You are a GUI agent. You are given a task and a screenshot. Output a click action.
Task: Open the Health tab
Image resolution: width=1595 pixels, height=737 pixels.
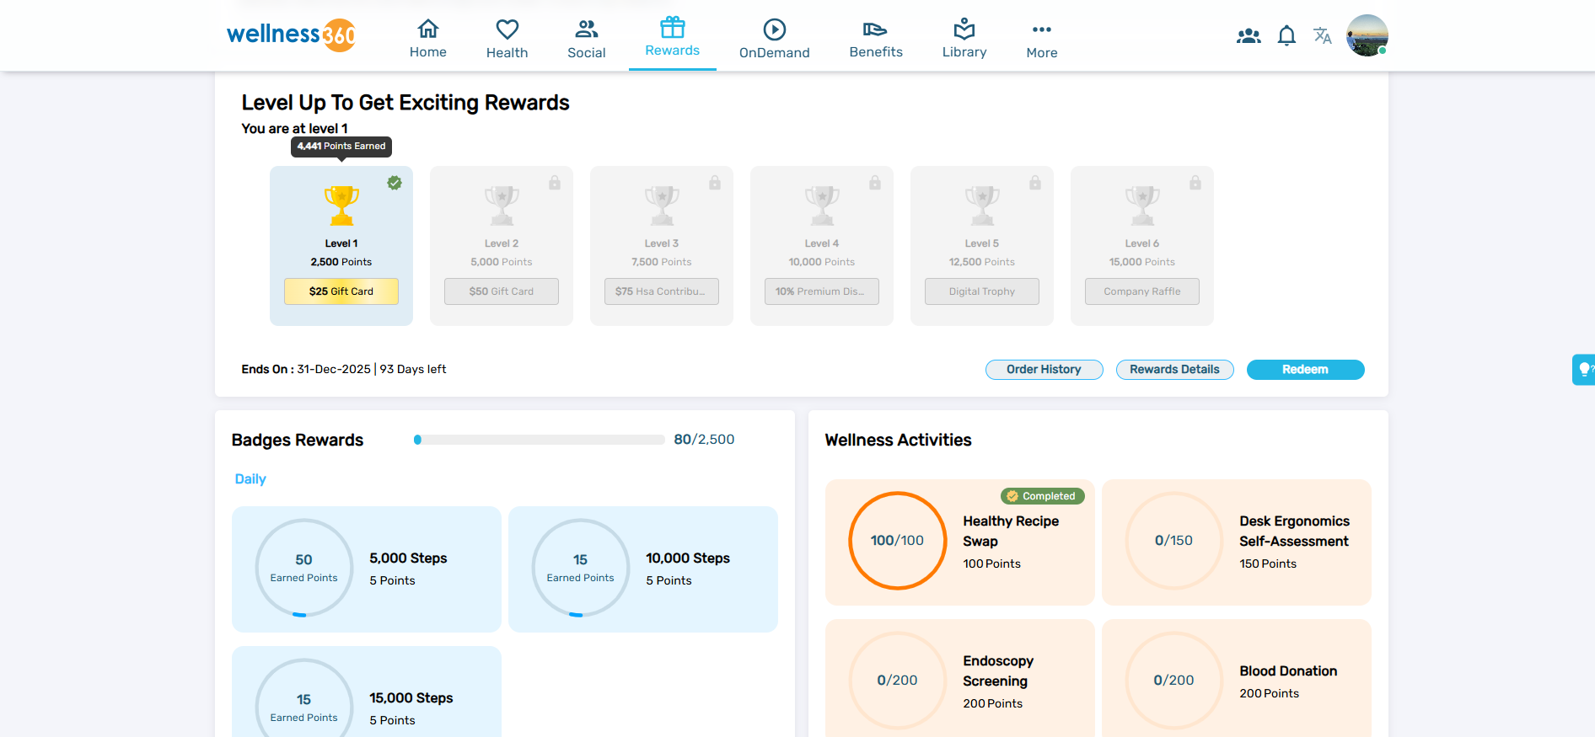point(507,39)
